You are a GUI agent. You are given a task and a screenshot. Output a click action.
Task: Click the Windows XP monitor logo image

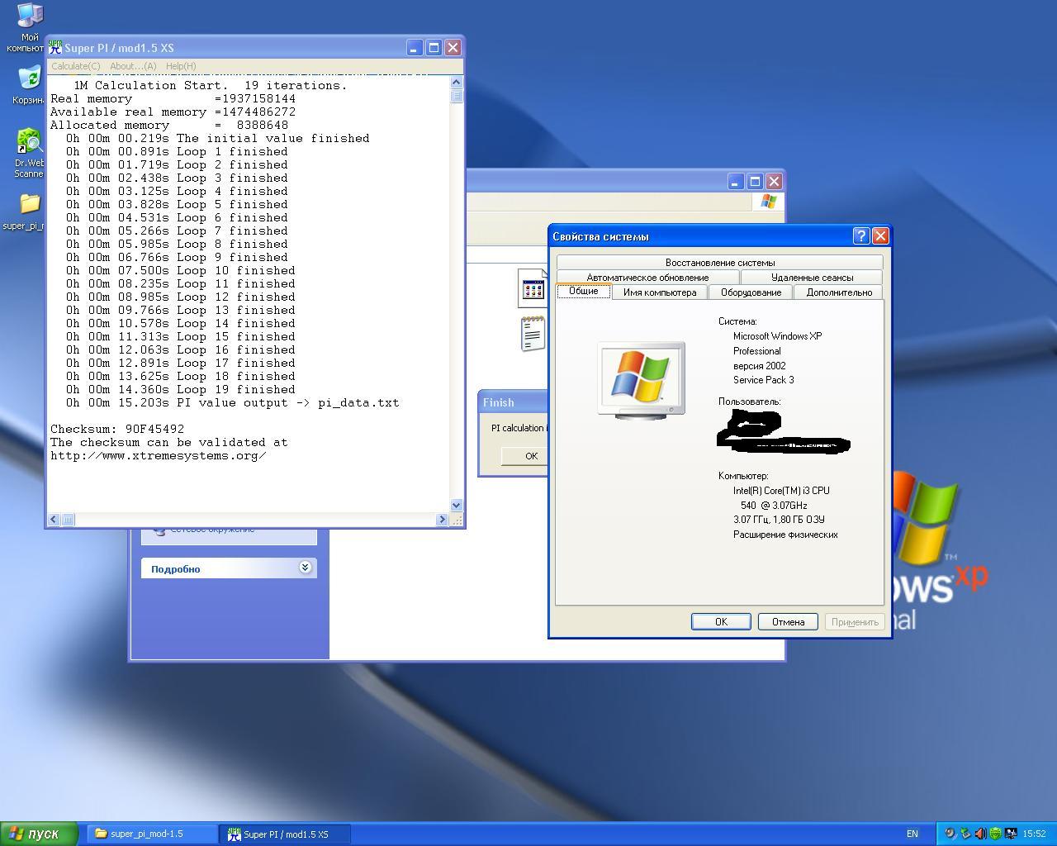click(x=642, y=380)
